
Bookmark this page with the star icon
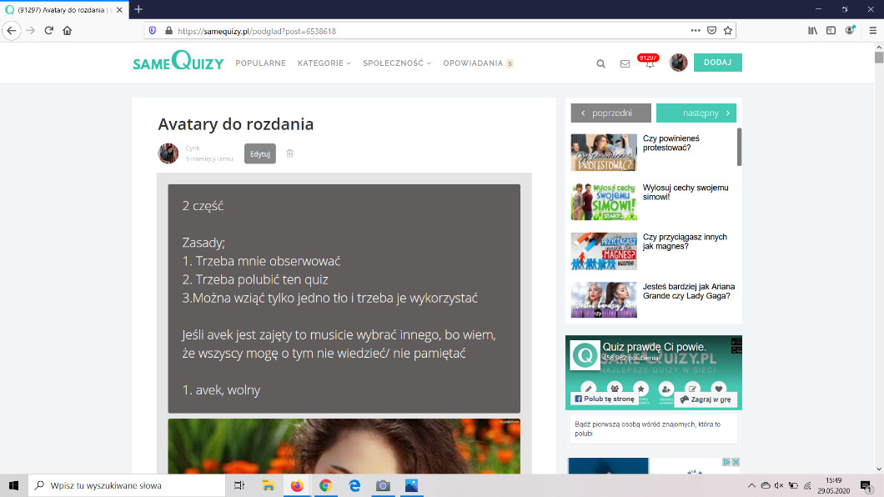[728, 30]
